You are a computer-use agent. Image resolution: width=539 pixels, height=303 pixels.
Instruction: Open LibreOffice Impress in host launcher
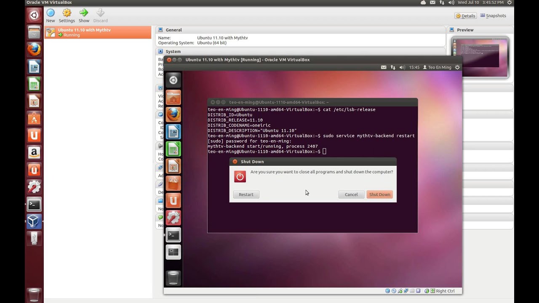pos(34,101)
